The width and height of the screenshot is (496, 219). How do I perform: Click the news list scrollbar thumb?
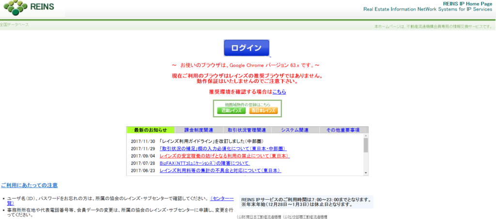(x=366, y=145)
